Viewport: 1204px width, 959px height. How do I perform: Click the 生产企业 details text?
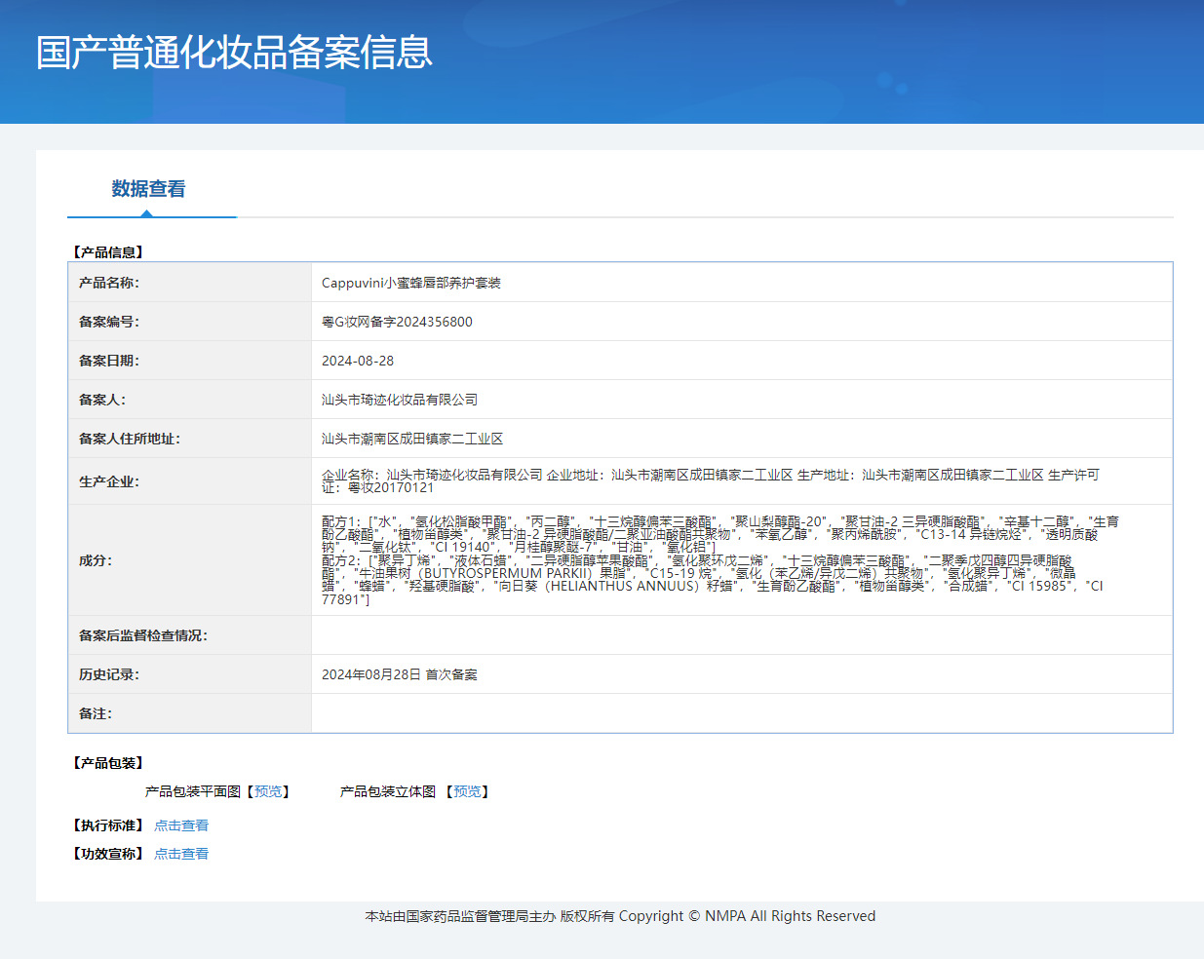[x=710, y=480]
